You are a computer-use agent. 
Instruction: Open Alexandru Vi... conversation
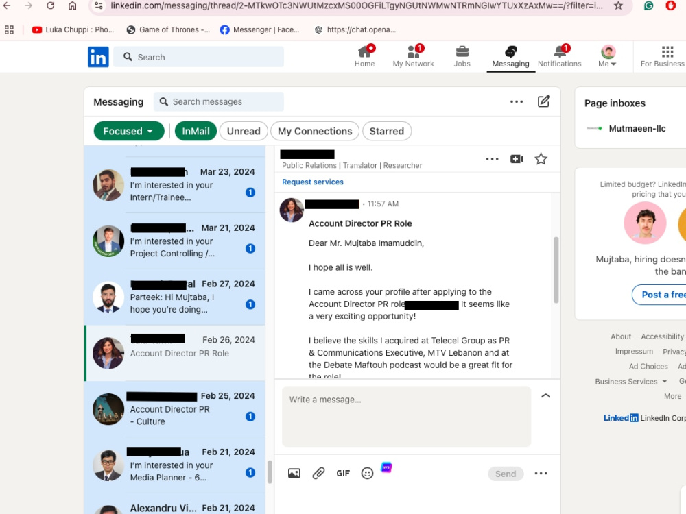coord(175,504)
